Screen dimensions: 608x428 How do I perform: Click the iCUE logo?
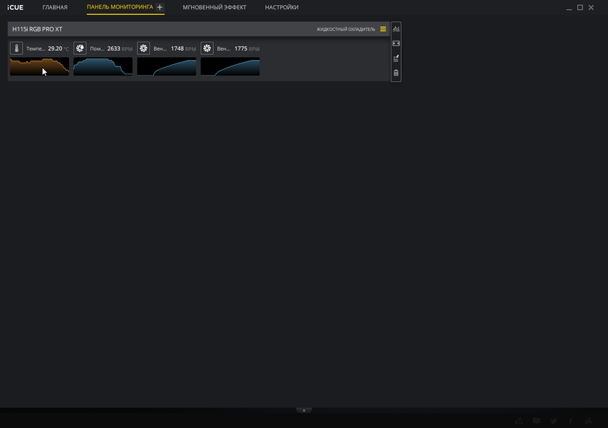coord(16,7)
